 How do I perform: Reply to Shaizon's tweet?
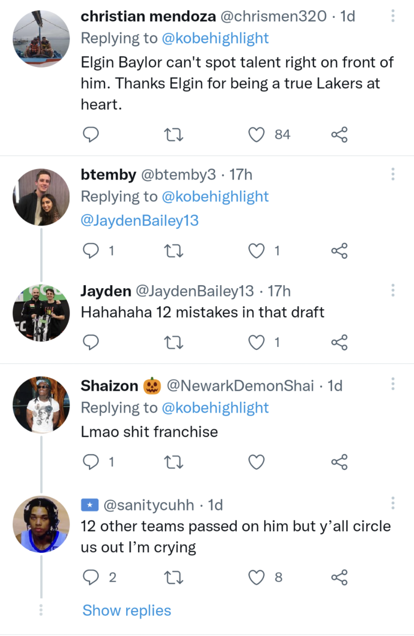coord(91,462)
